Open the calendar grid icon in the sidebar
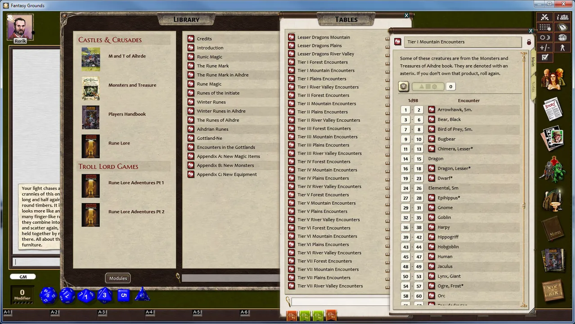This screenshot has height=324, width=575. click(545, 27)
